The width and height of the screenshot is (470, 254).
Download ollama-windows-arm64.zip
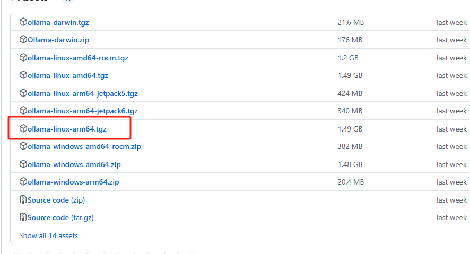pos(73,182)
